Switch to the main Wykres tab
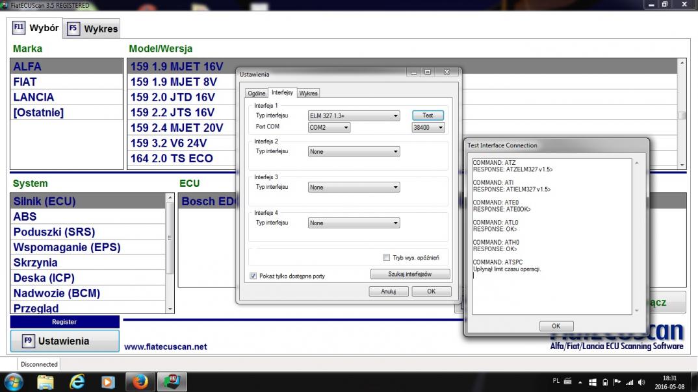This screenshot has height=392, width=698. [92, 29]
